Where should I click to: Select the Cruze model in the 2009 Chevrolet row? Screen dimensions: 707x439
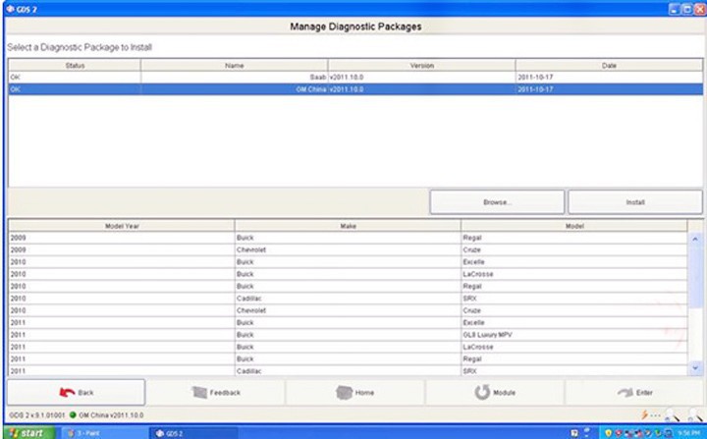[x=574, y=250]
